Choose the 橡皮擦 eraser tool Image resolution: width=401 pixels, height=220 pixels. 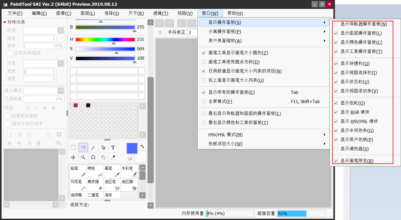(95, 185)
